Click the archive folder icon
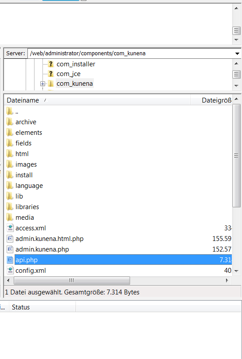The image size is (242, 359). coord(10,122)
